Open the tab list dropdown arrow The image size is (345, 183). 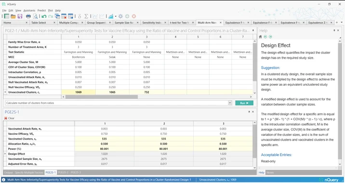[342, 23]
